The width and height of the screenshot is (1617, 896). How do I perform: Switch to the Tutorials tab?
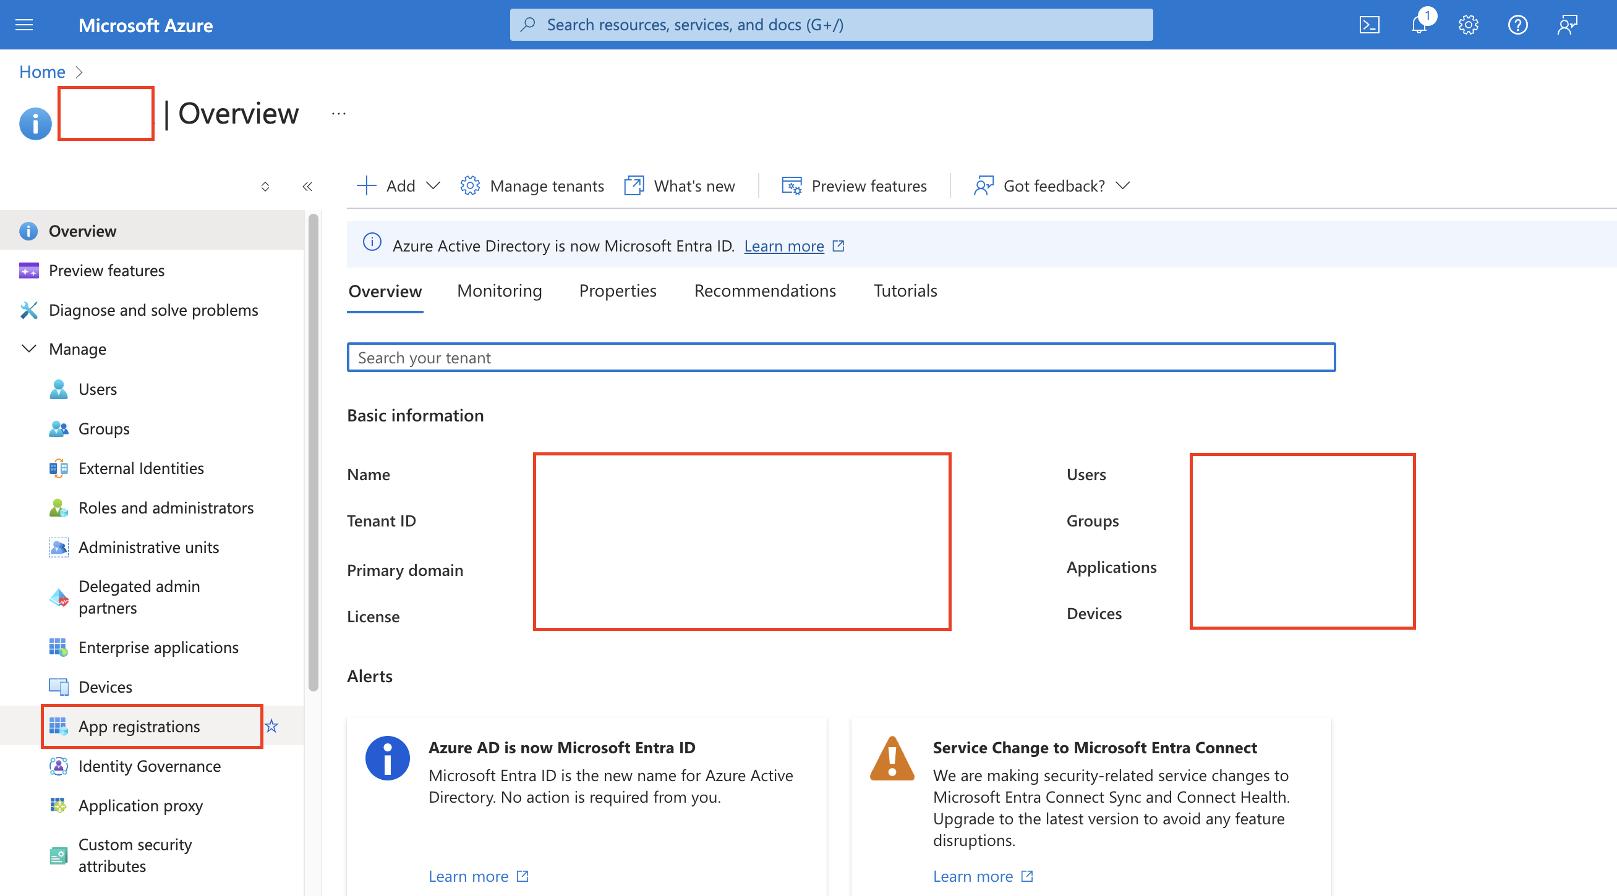(905, 291)
